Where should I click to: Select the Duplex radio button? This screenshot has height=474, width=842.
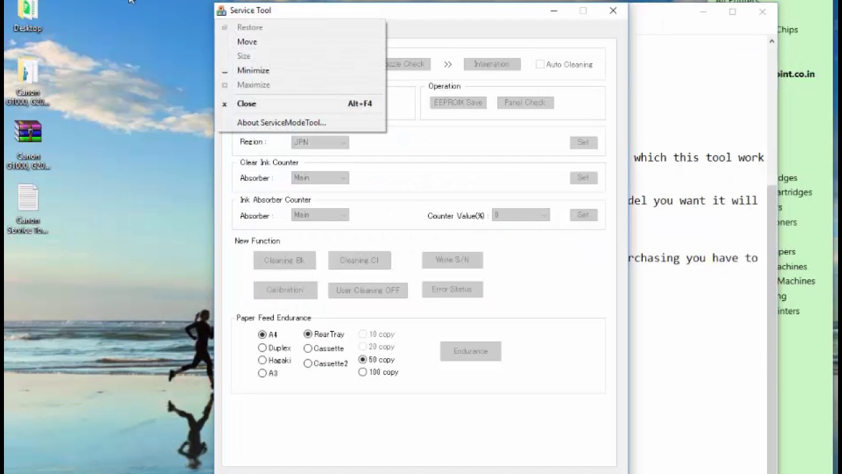click(x=262, y=348)
